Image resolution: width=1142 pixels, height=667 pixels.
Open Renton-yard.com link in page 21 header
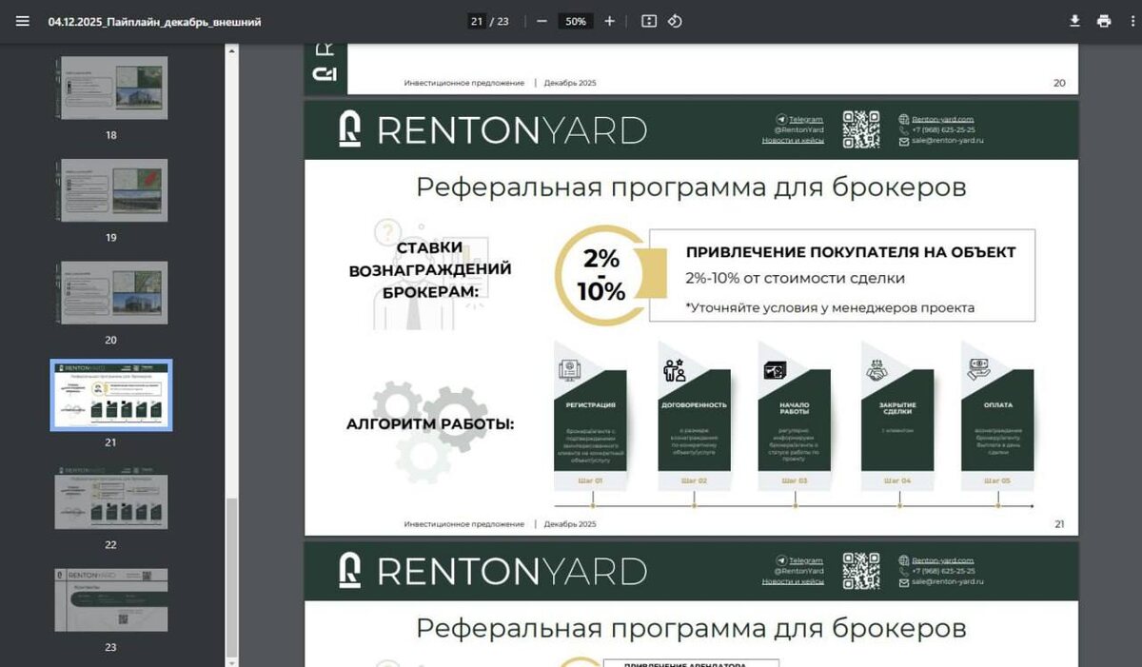click(942, 119)
